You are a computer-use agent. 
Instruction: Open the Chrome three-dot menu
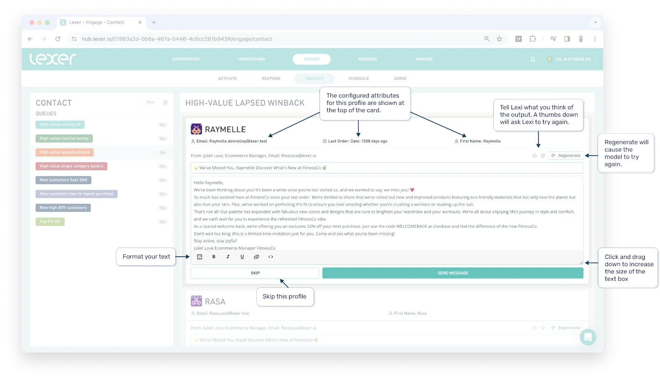[594, 39]
